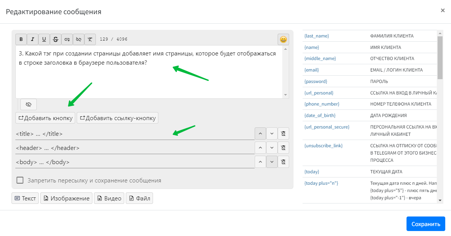
Task: Underline the selected message text
Action: click(x=44, y=39)
